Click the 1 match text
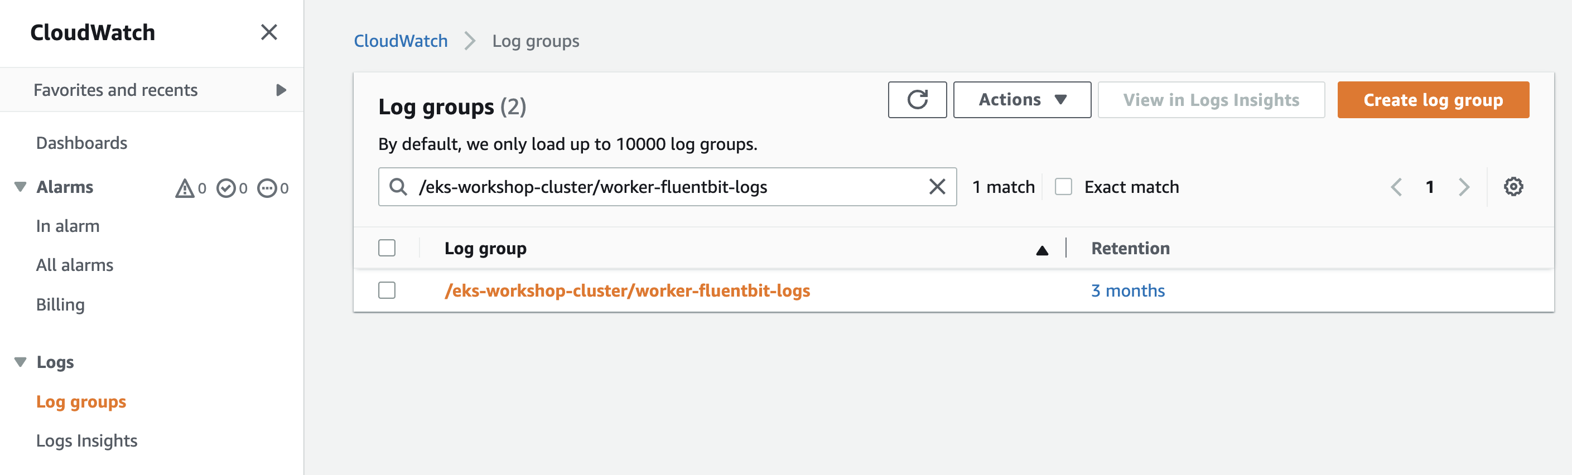 pos(1003,187)
